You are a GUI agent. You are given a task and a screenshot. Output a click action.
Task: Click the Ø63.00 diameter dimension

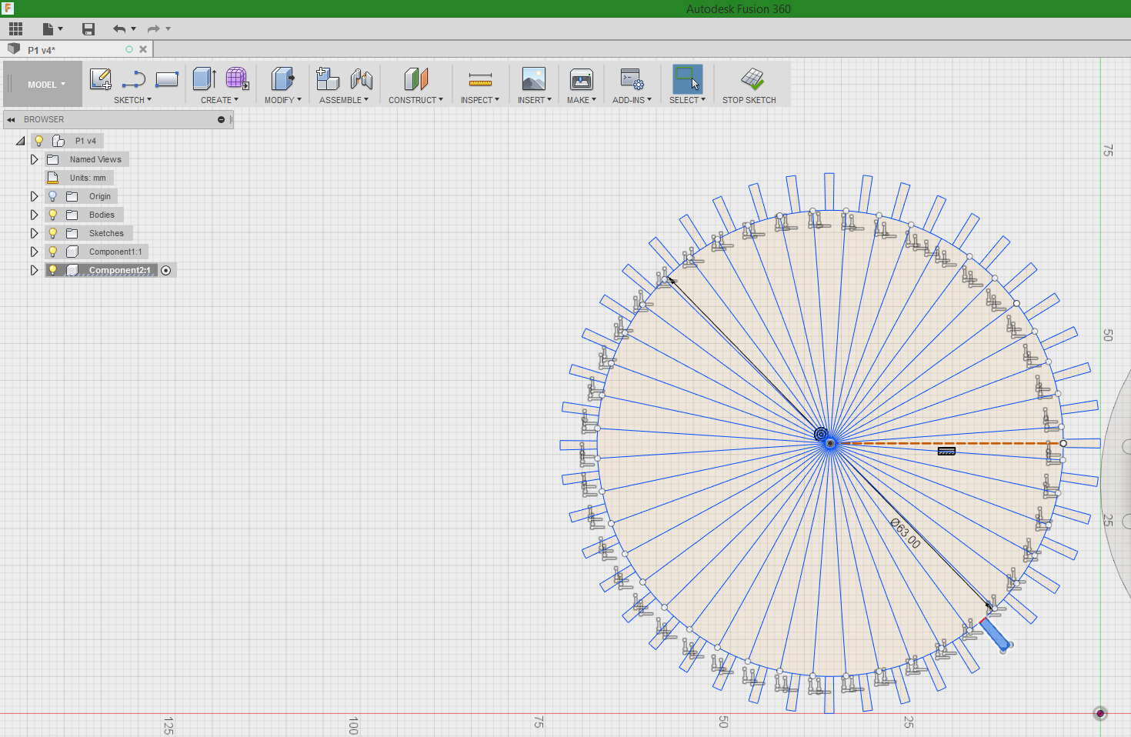(905, 532)
